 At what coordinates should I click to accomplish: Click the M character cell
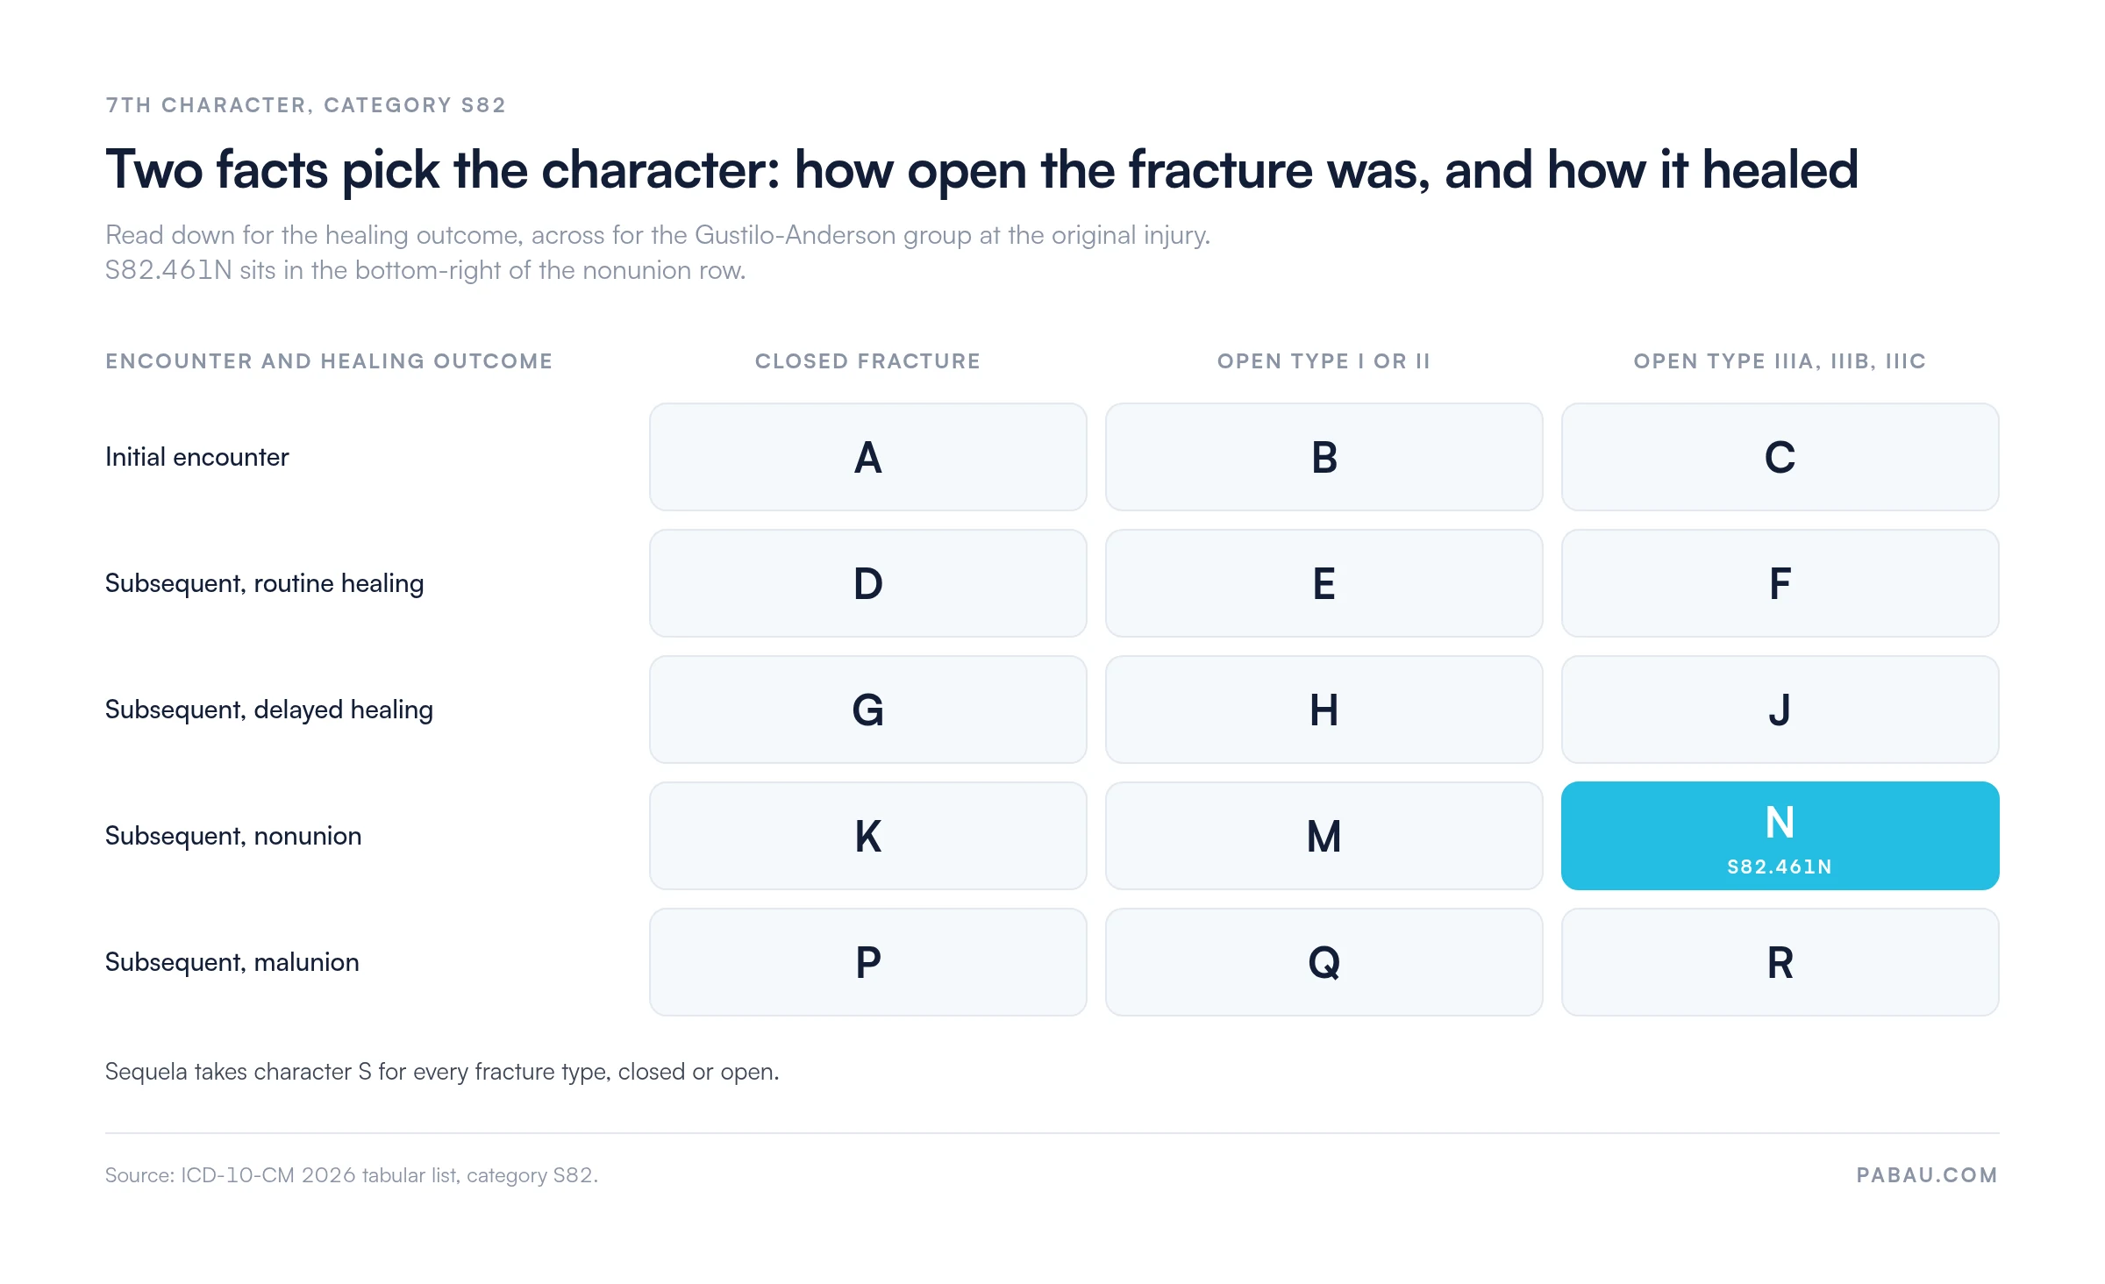click(1324, 836)
